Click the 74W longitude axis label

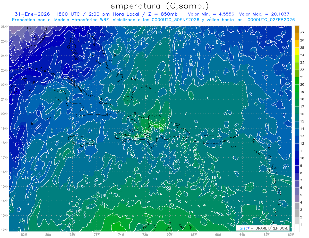pyautogui.click(x=121, y=234)
